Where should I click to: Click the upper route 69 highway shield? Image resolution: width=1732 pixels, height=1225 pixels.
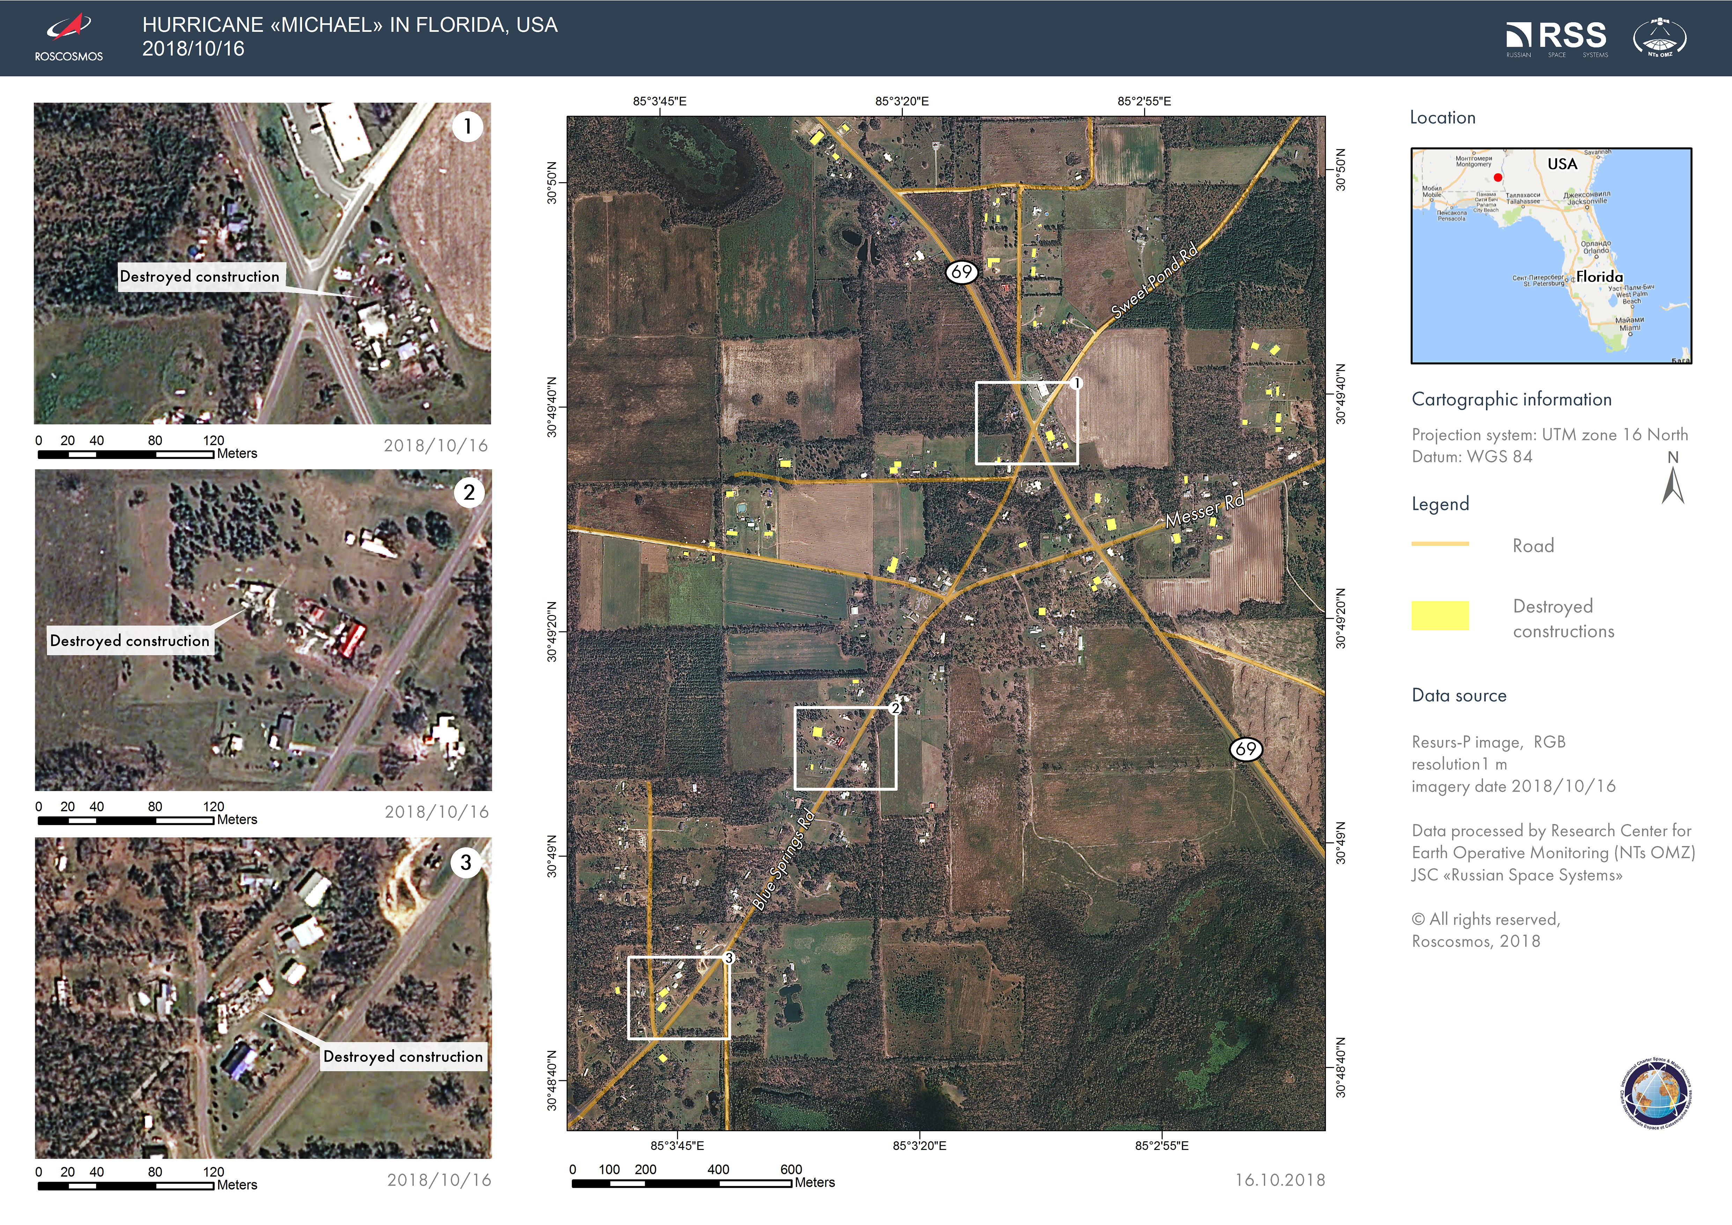[x=962, y=272]
